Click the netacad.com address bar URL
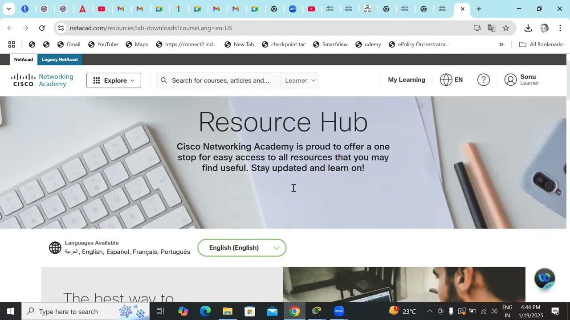 click(151, 28)
